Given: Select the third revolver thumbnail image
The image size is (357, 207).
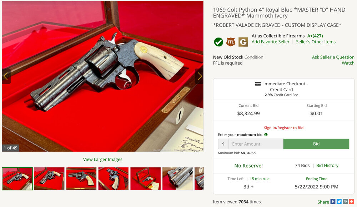Looking at the screenshot, I should pyautogui.click(x=81, y=178).
